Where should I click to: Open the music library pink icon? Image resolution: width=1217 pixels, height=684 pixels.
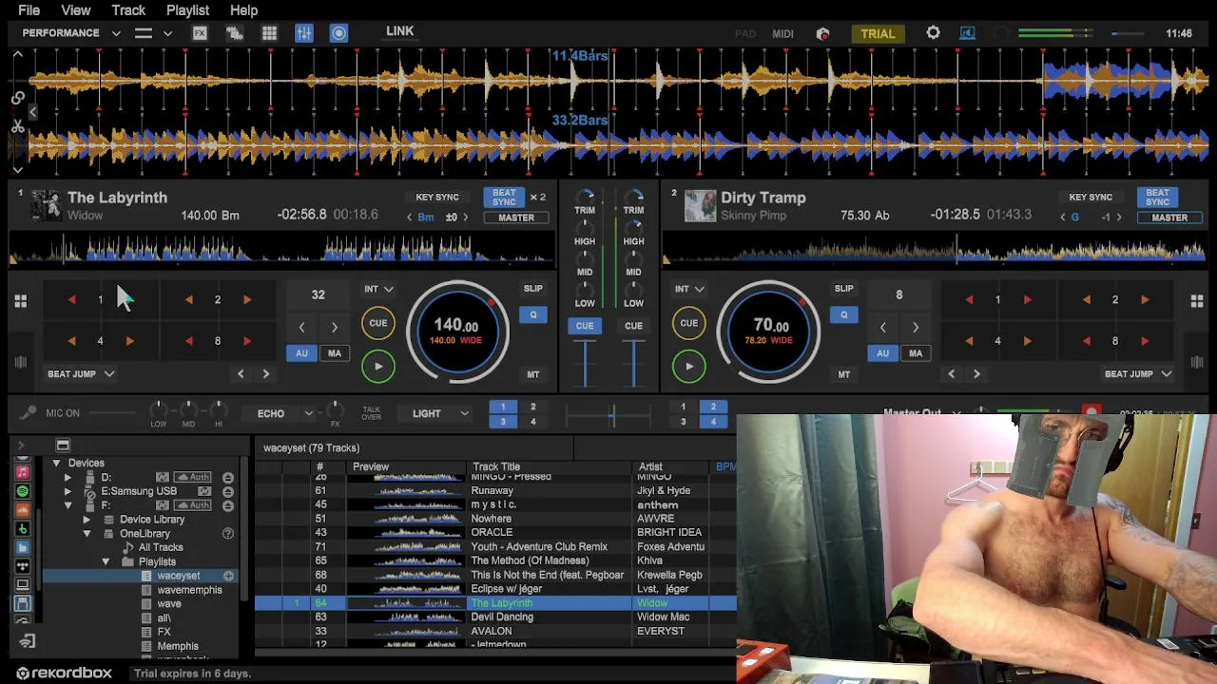(x=23, y=472)
